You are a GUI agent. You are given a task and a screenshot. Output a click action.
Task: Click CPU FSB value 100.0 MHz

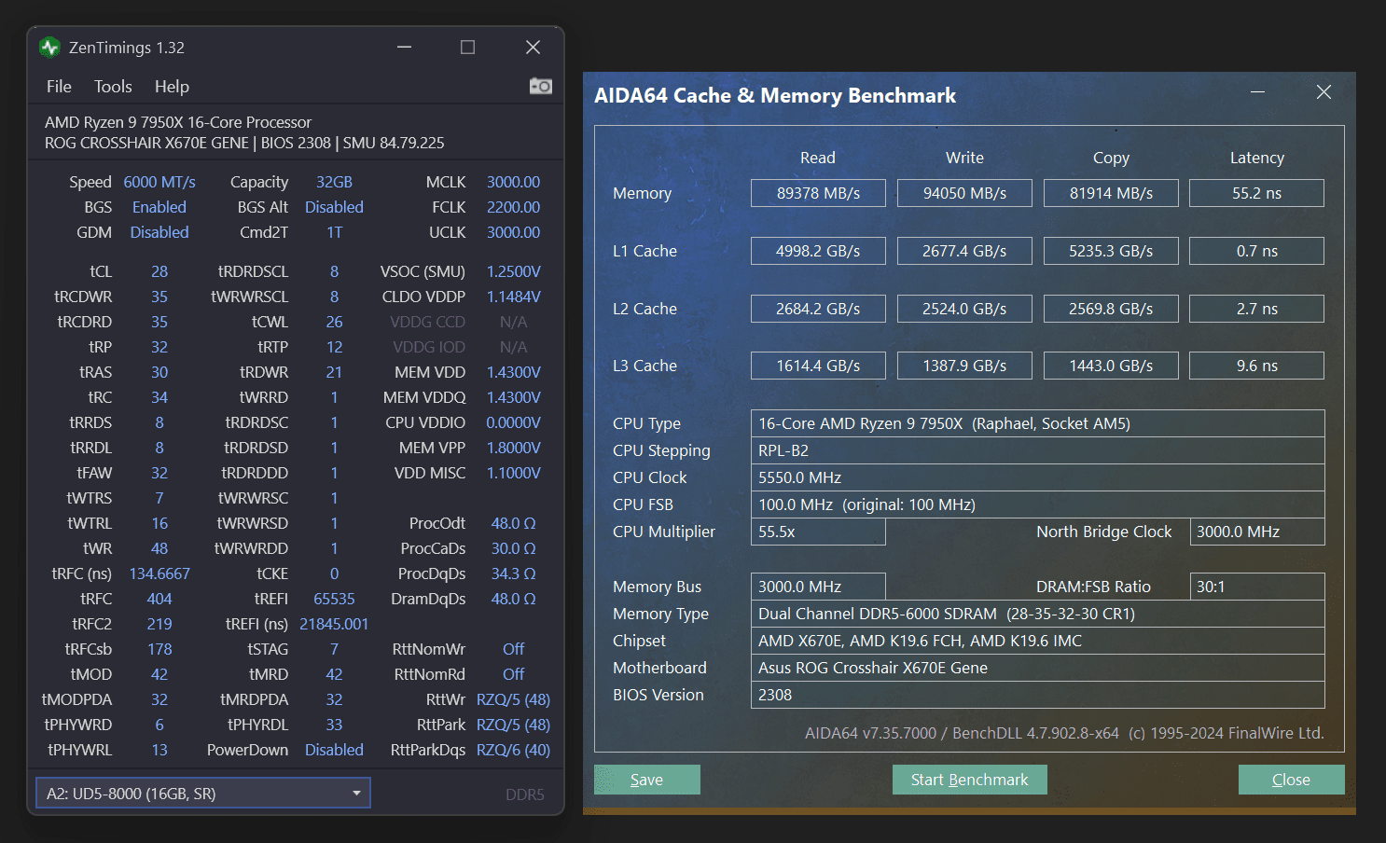[1038, 504]
